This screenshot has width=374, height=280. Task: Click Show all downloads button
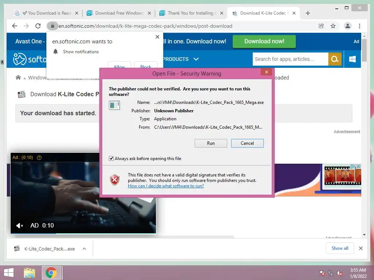340,248
